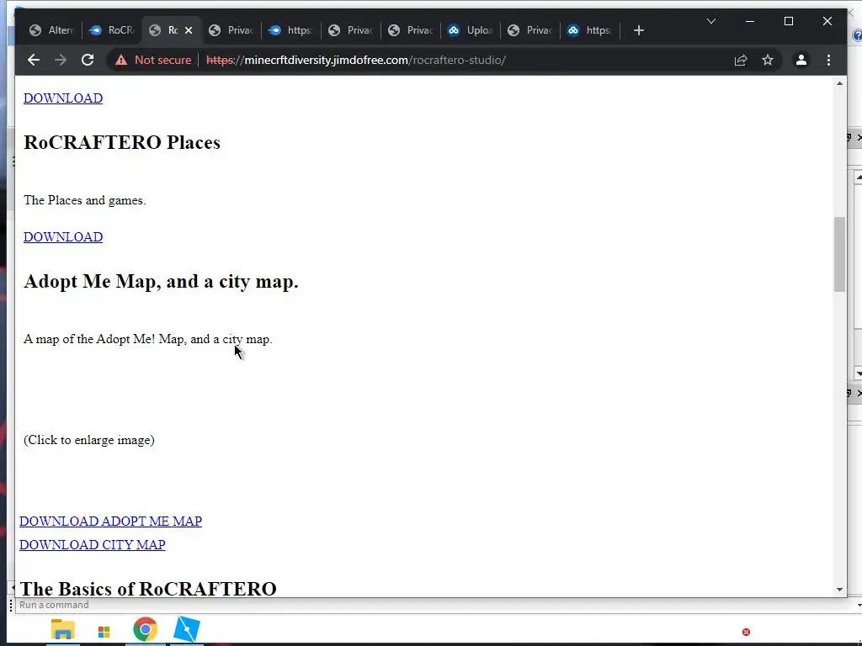
Task: Open Roblox Studio from the taskbar
Action: tap(186, 629)
